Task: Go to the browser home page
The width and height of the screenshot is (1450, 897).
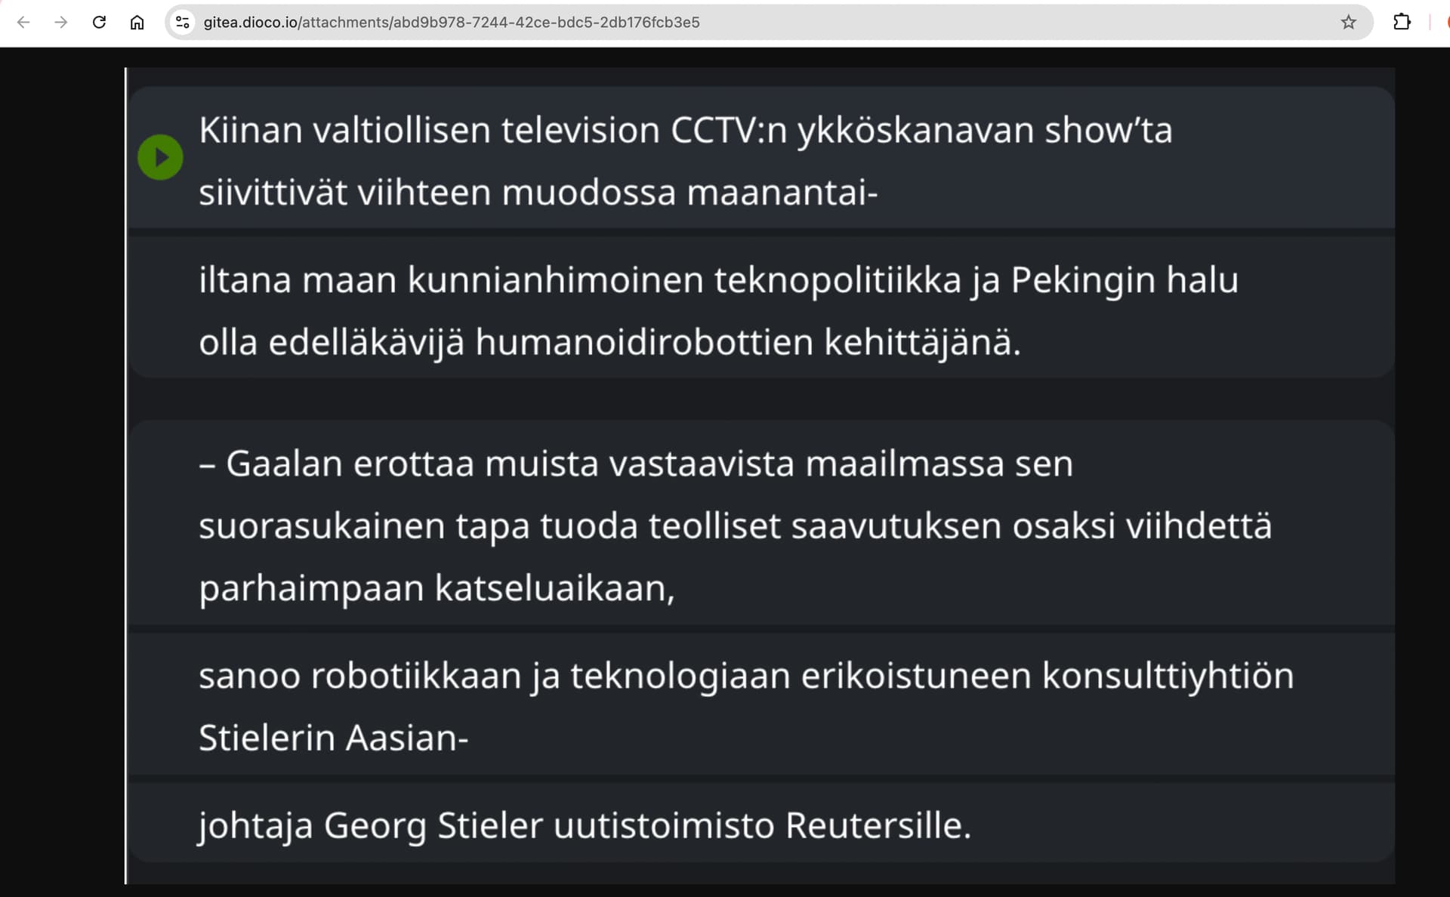Action: [x=137, y=23]
